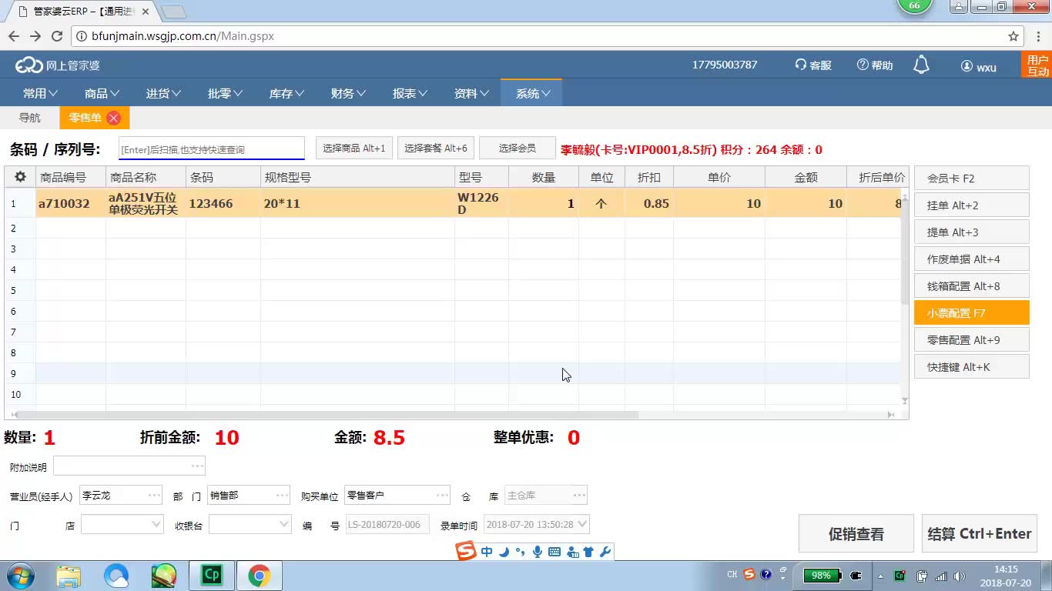Click 挂单 Alt+2 button
Screen dimensions: 1052x591
tap(972, 205)
